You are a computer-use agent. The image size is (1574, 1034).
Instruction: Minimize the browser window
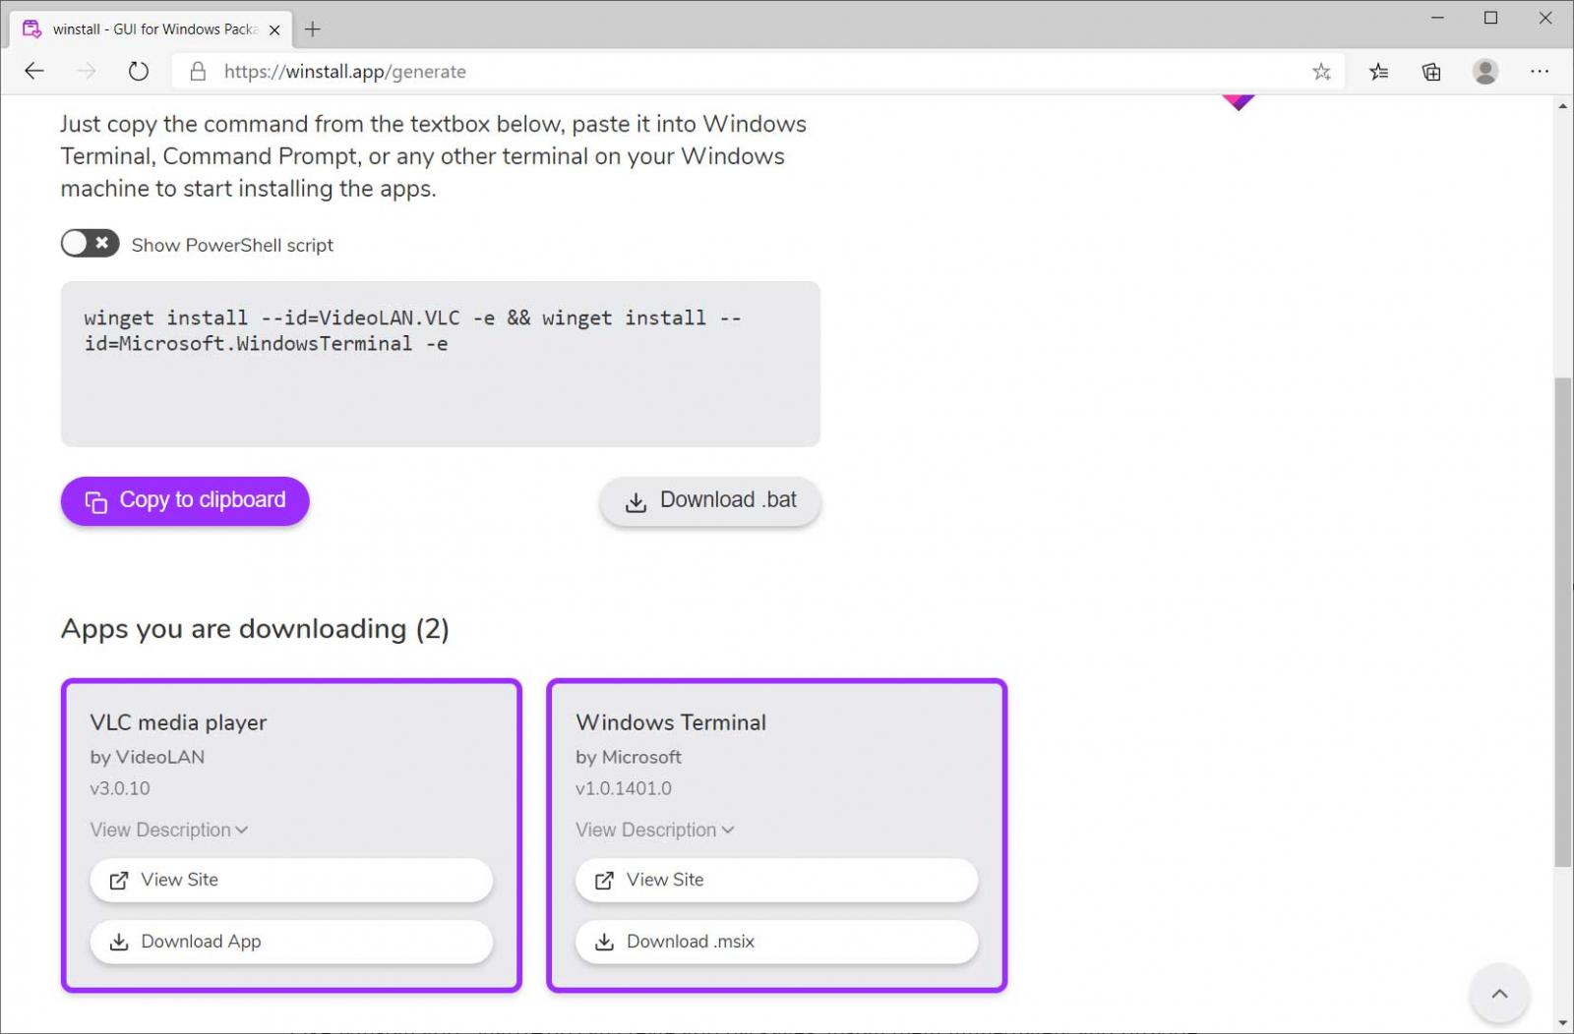1437,18
